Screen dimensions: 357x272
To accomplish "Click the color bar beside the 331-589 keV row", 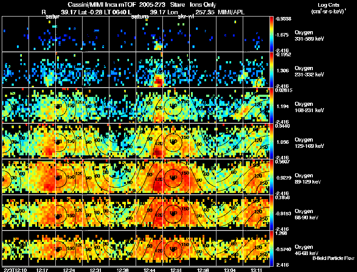I will (271, 34).
